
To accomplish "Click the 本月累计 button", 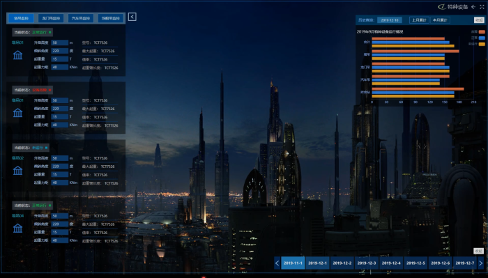I will (440, 20).
